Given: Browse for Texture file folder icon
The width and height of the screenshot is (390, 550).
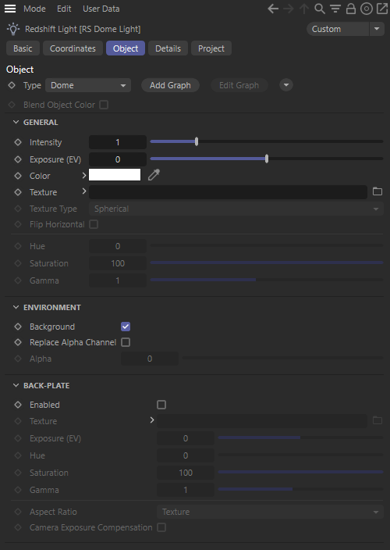Looking at the screenshot, I should click(x=378, y=191).
